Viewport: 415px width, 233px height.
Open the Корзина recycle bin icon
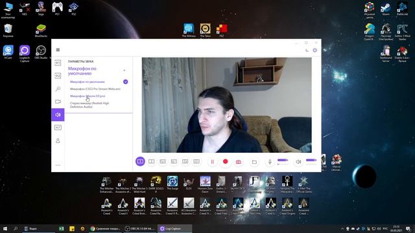point(8,30)
